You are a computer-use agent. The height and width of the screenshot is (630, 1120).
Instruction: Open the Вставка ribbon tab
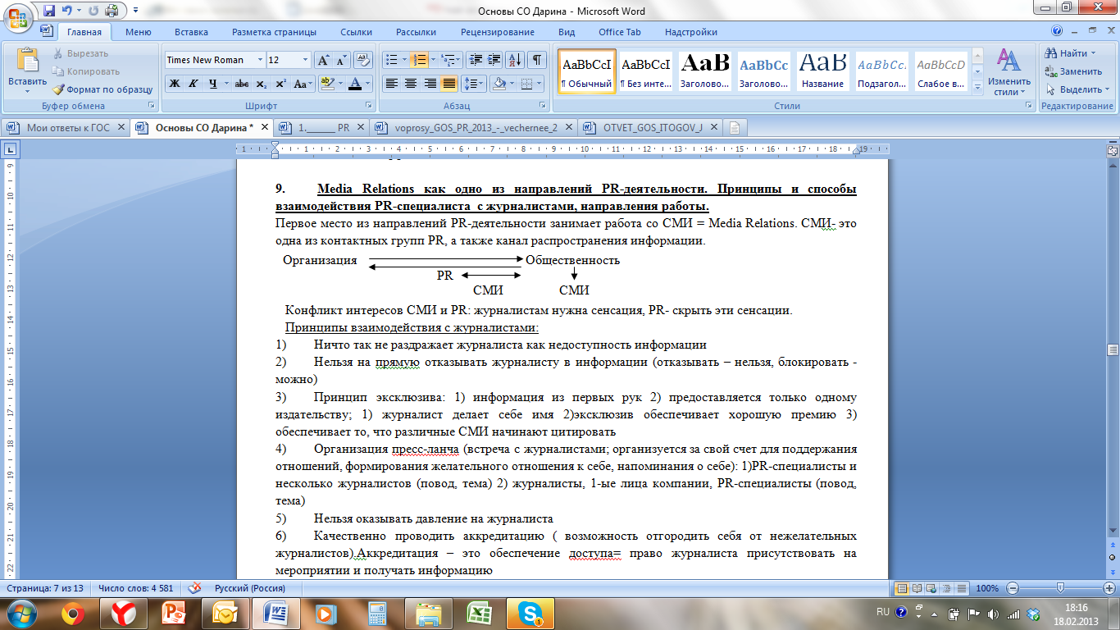191,32
